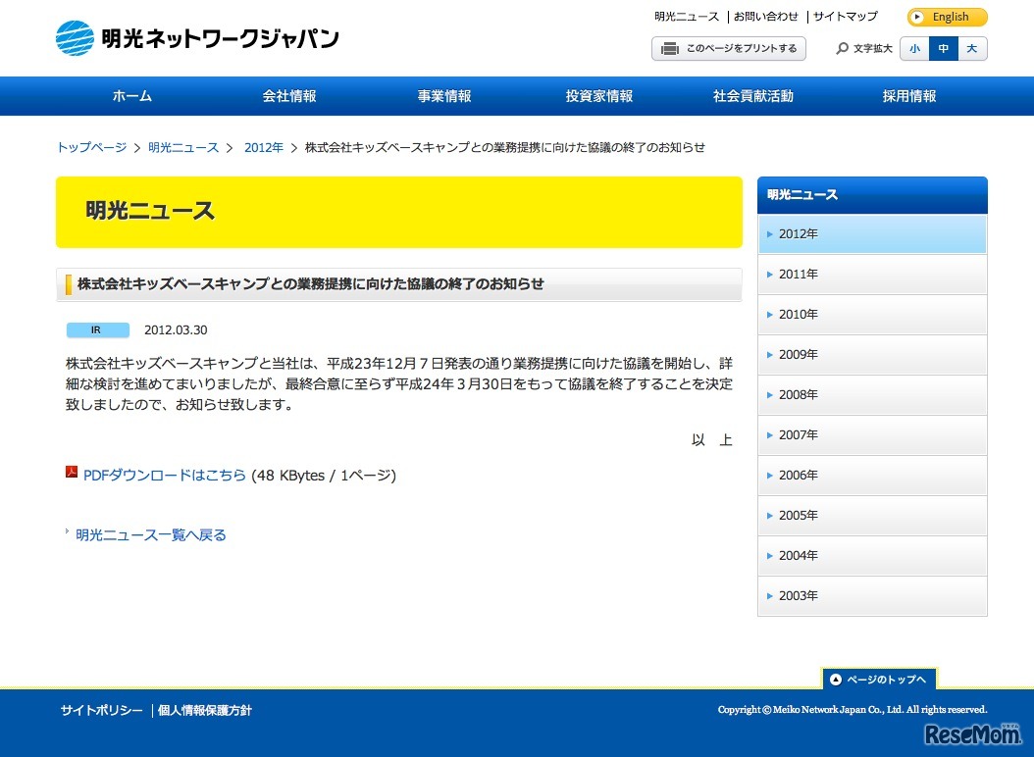Click トップページ in the breadcrumb trail
The width and height of the screenshot is (1034, 757).
pyautogui.click(x=90, y=147)
